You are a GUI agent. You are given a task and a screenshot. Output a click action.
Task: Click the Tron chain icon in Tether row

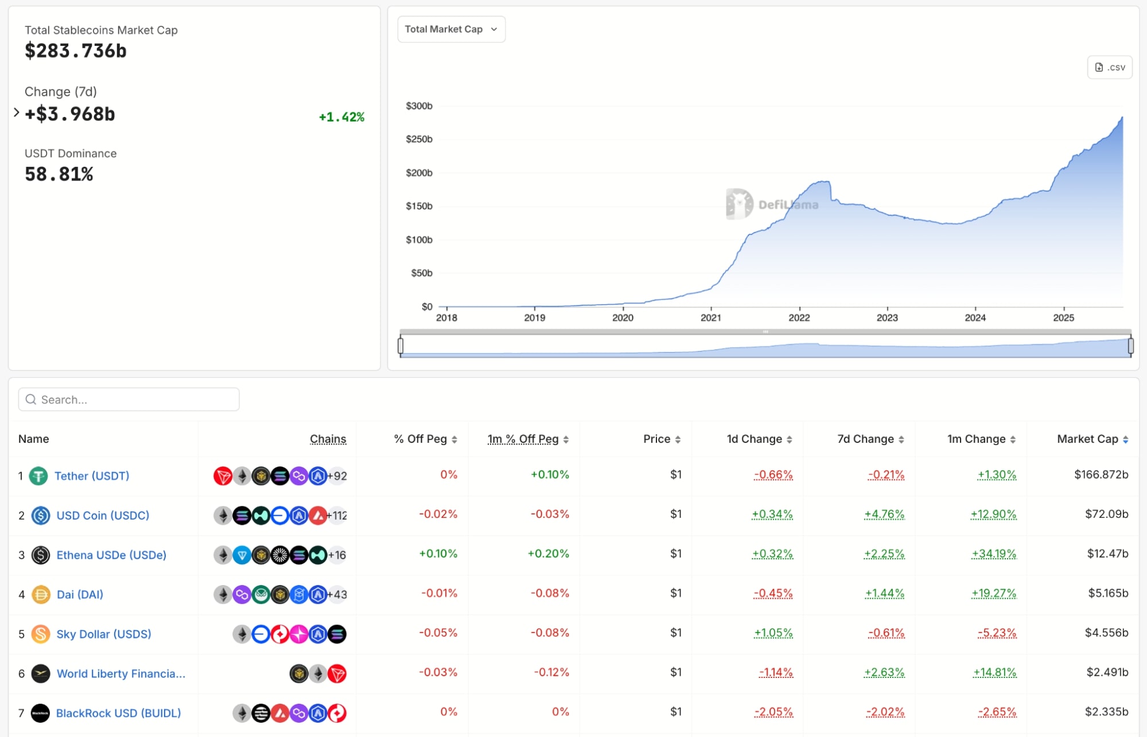click(223, 476)
